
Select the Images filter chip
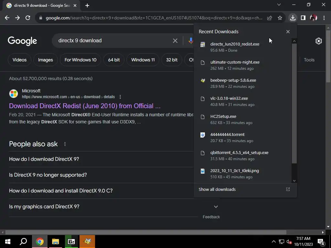45,60
